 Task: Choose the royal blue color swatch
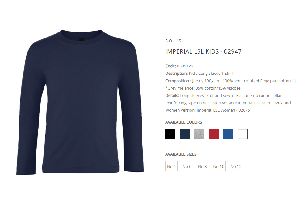tap(228, 134)
